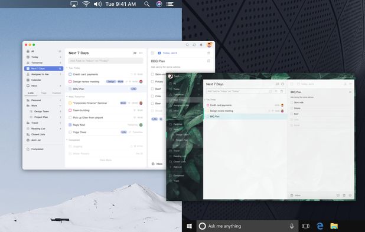Screen dimensions: 365x232
Task: Open Trash in the dark window sidebar
Action: coord(184,181)
